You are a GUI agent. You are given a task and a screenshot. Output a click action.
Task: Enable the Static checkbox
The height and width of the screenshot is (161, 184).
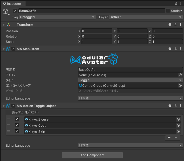pyautogui.click(x=168, y=11)
